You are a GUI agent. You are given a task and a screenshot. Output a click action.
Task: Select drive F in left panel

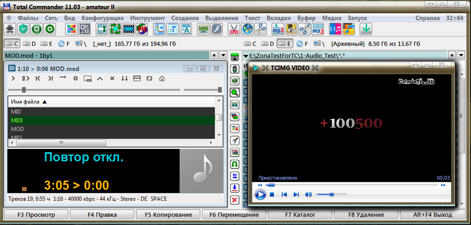click(x=64, y=44)
